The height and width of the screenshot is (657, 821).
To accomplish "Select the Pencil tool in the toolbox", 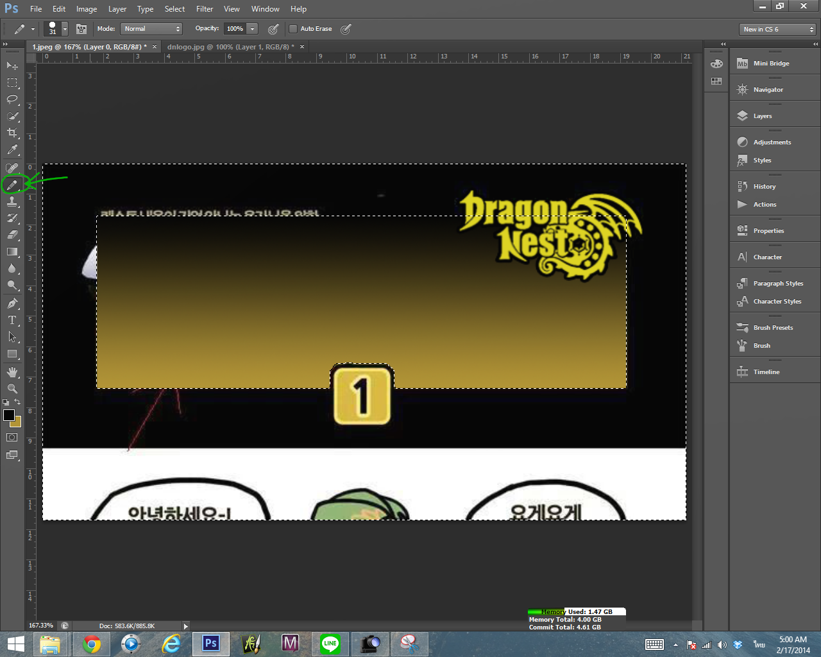I will (12, 185).
